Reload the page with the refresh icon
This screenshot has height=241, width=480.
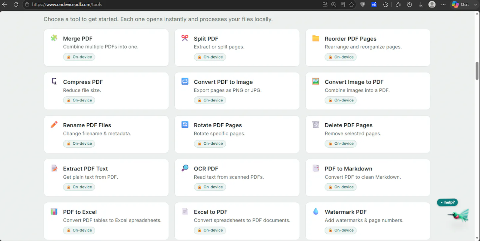click(16, 5)
